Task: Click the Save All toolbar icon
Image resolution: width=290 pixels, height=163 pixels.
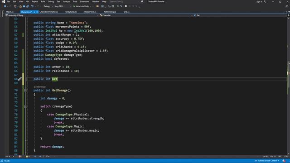Action: pyautogui.click(x=28, y=6)
